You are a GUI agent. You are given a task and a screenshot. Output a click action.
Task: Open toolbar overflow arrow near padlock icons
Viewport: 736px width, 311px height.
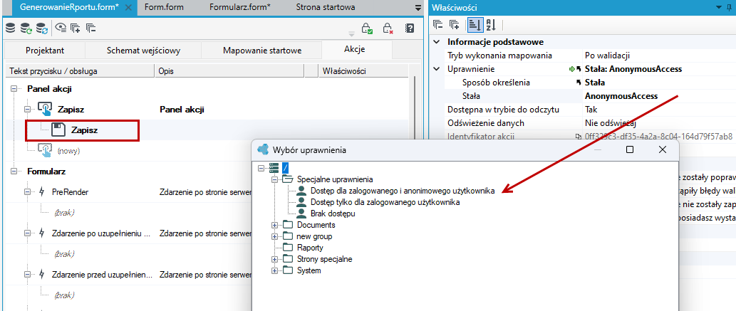351,33
